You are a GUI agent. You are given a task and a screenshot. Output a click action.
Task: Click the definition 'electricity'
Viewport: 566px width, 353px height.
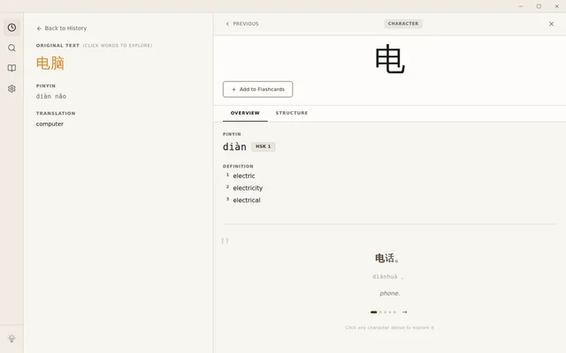click(x=248, y=188)
